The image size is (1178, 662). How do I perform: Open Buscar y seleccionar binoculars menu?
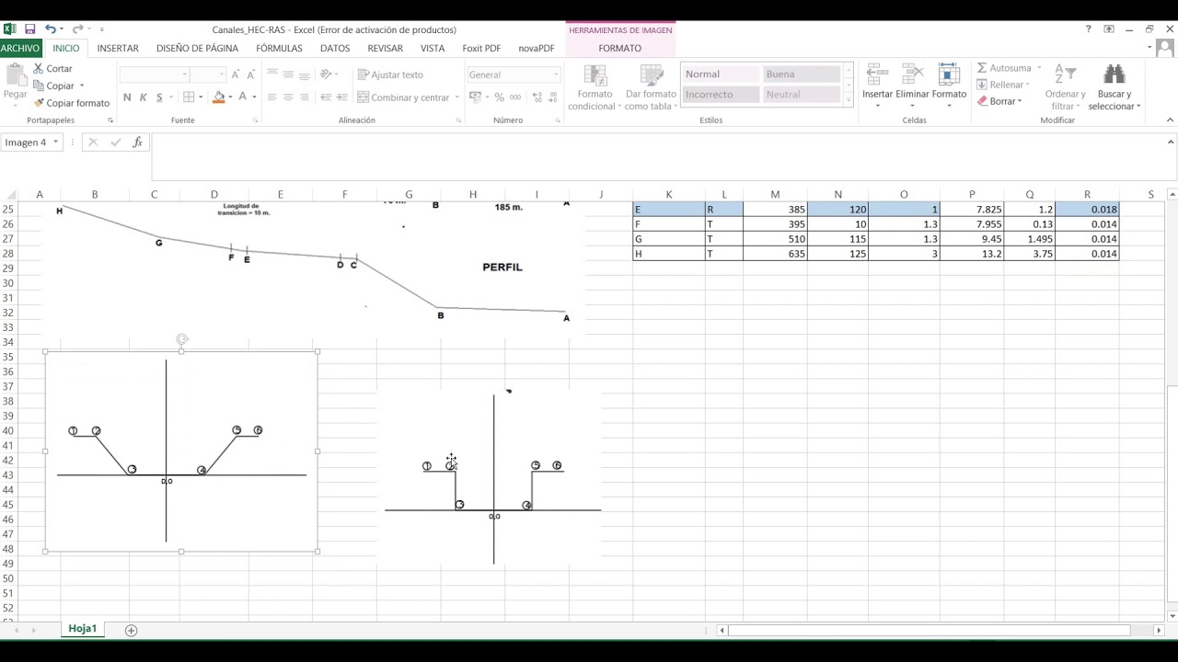tap(1114, 87)
